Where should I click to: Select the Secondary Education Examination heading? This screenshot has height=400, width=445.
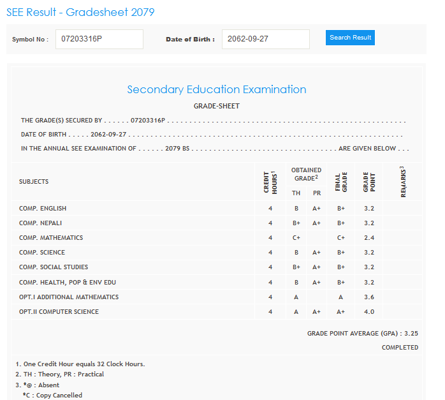217,89
